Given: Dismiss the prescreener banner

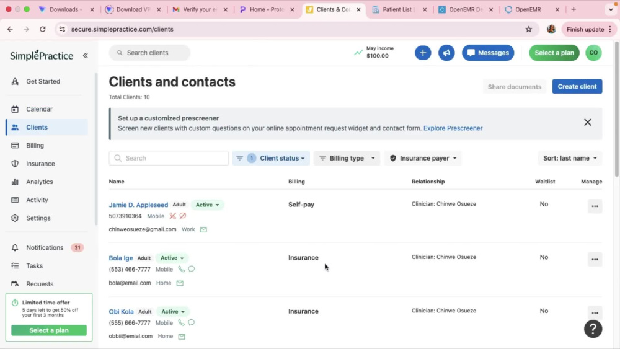Looking at the screenshot, I should 588,123.
